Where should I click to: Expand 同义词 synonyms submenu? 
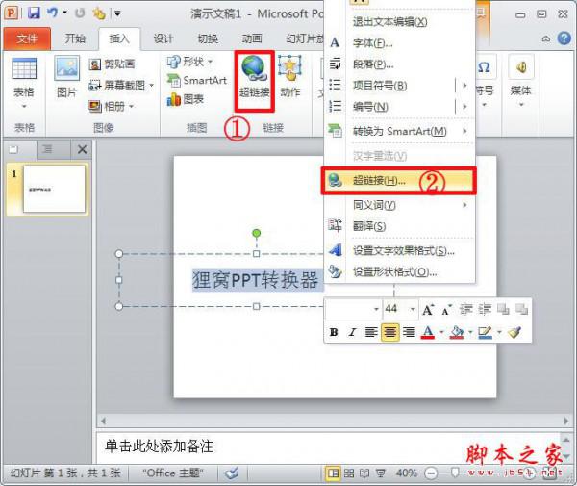tap(464, 205)
